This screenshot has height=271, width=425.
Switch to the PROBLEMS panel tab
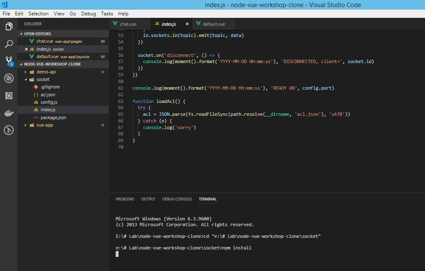125,199
